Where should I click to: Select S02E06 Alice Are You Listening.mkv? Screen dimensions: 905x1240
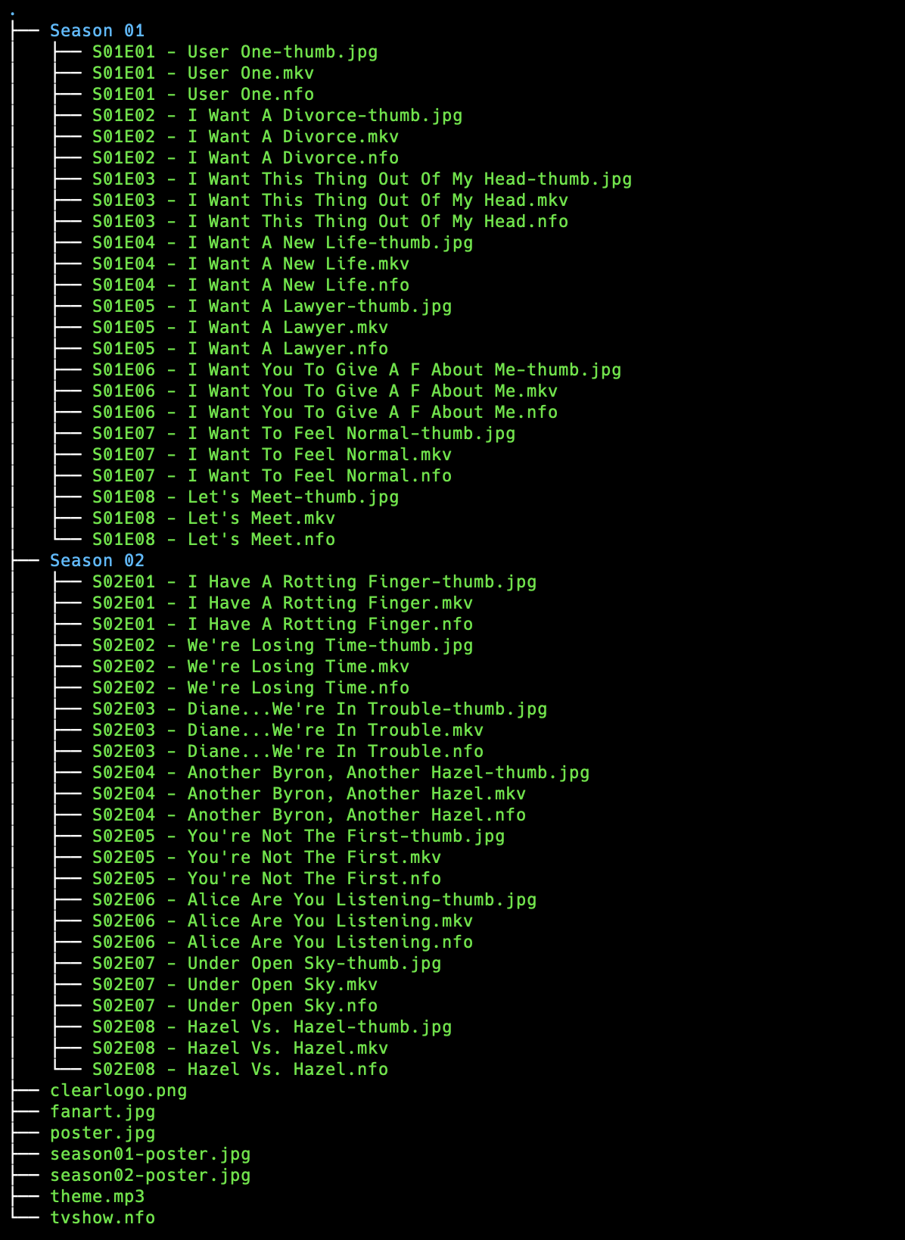click(x=282, y=921)
